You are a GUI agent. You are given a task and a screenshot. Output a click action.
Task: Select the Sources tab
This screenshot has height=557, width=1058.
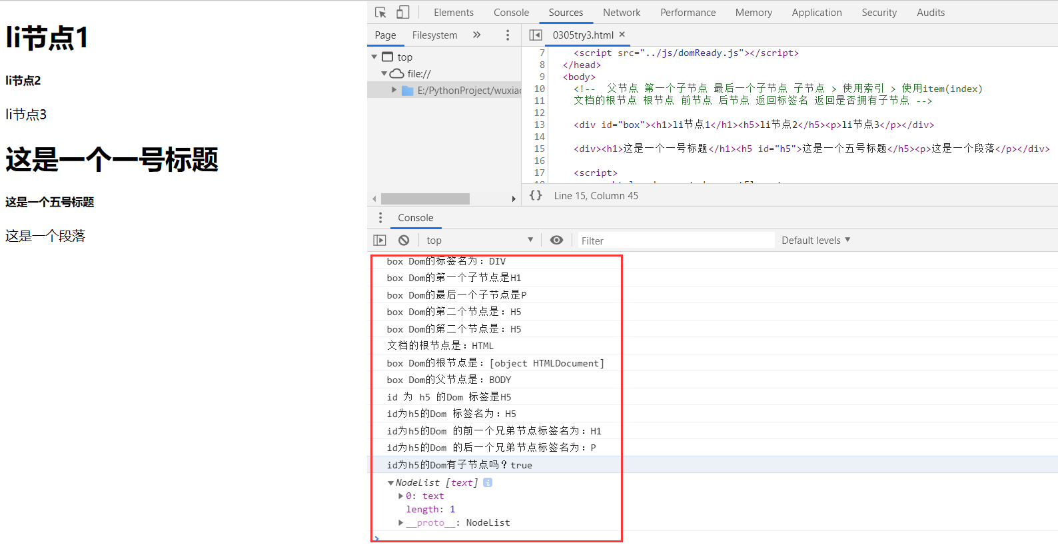click(566, 13)
